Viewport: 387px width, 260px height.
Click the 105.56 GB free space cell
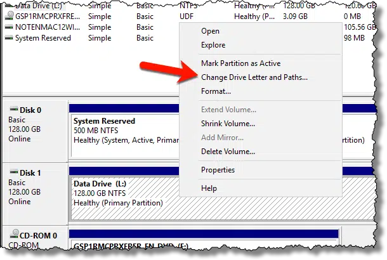pyautogui.click(x=359, y=27)
